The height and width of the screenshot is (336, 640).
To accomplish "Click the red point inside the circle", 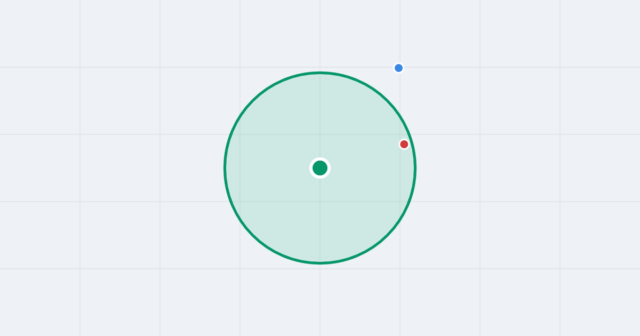I will [x=404, y=144].
